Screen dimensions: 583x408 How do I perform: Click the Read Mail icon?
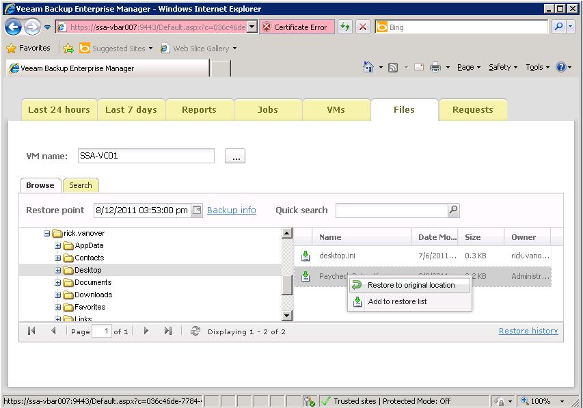[x=419, y=68]
